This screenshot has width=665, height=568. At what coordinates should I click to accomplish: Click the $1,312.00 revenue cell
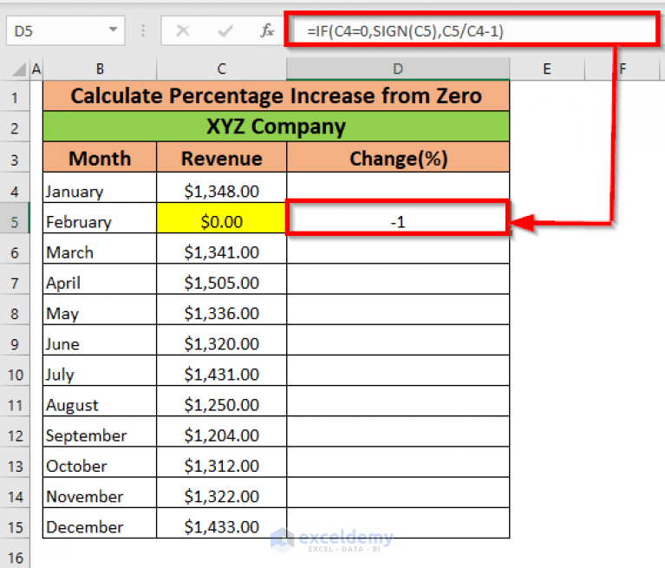tap(221, 463)
